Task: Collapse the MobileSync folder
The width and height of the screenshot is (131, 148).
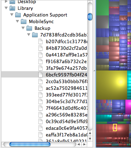Action: click(x=18, y=21)
